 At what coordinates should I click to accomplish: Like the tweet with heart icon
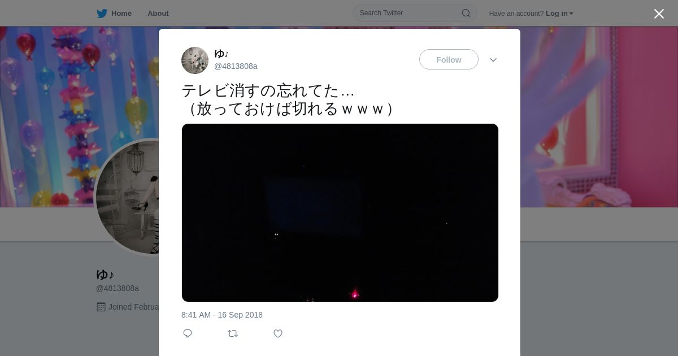tap(278, 333)
